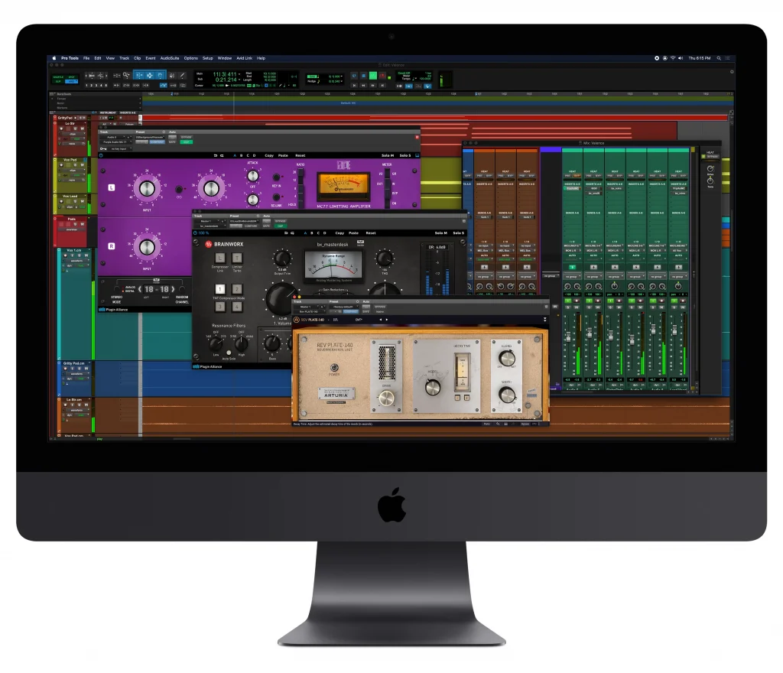Click the MC77 VU meter display
783x673 pixels.
343,186
